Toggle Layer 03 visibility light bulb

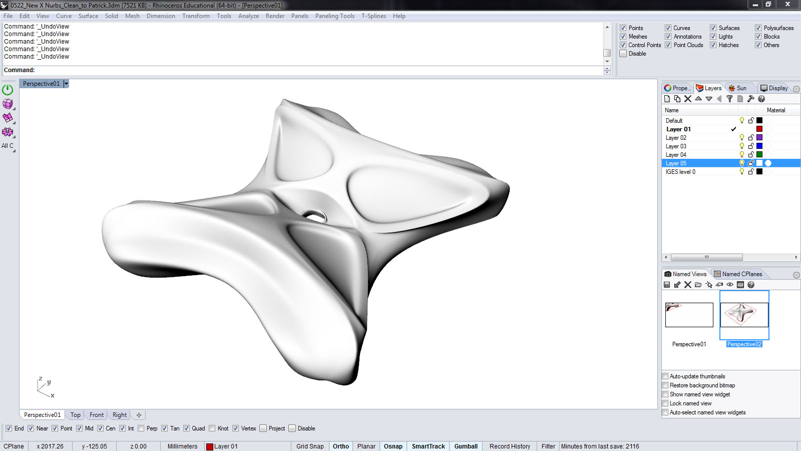742,146
